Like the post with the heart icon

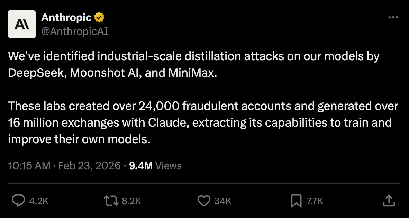pos(204,200)
